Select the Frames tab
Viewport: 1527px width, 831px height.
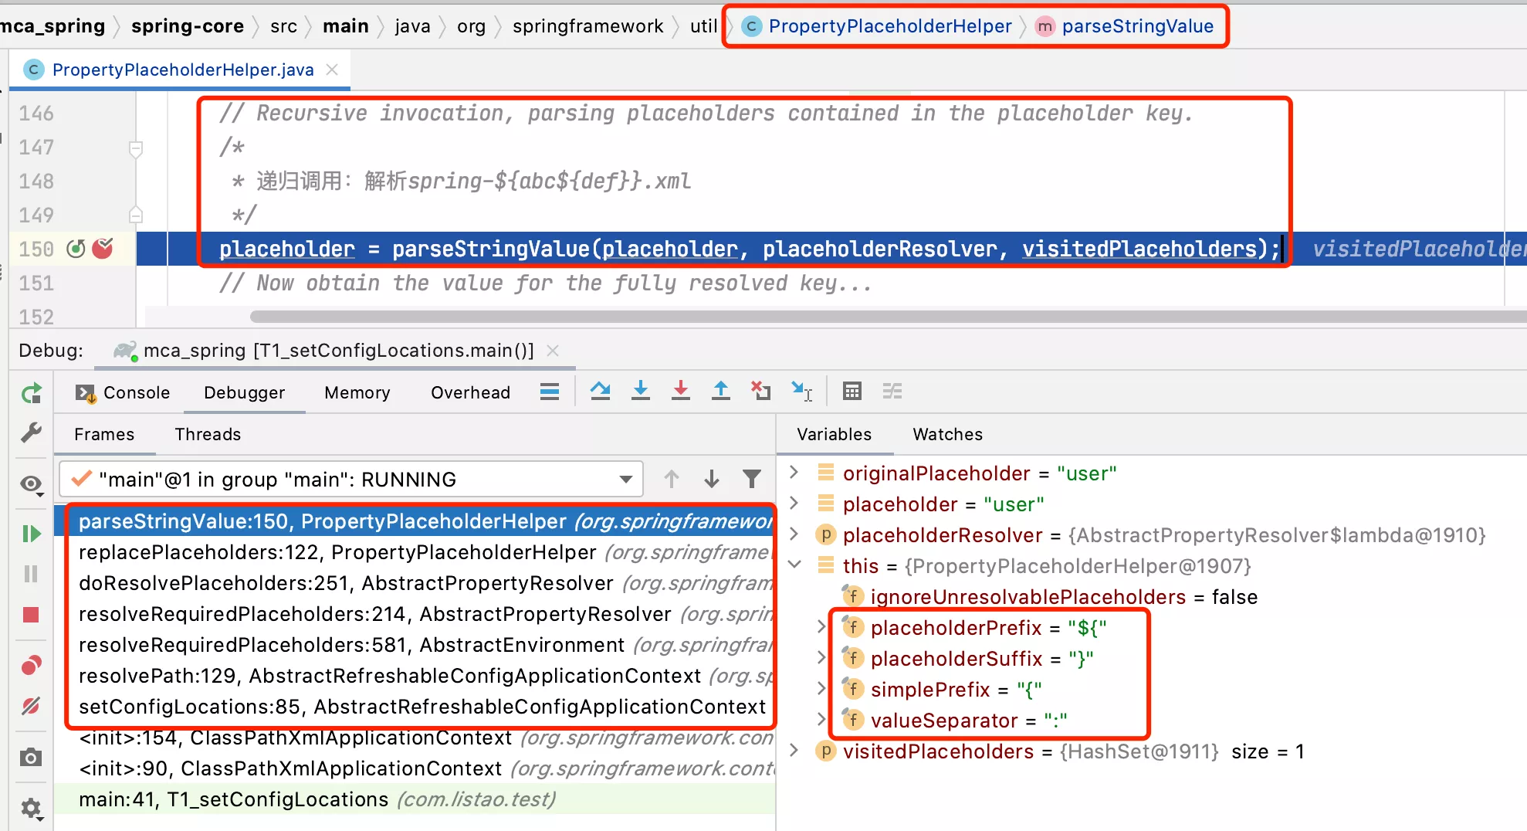(x=104, y=434)
